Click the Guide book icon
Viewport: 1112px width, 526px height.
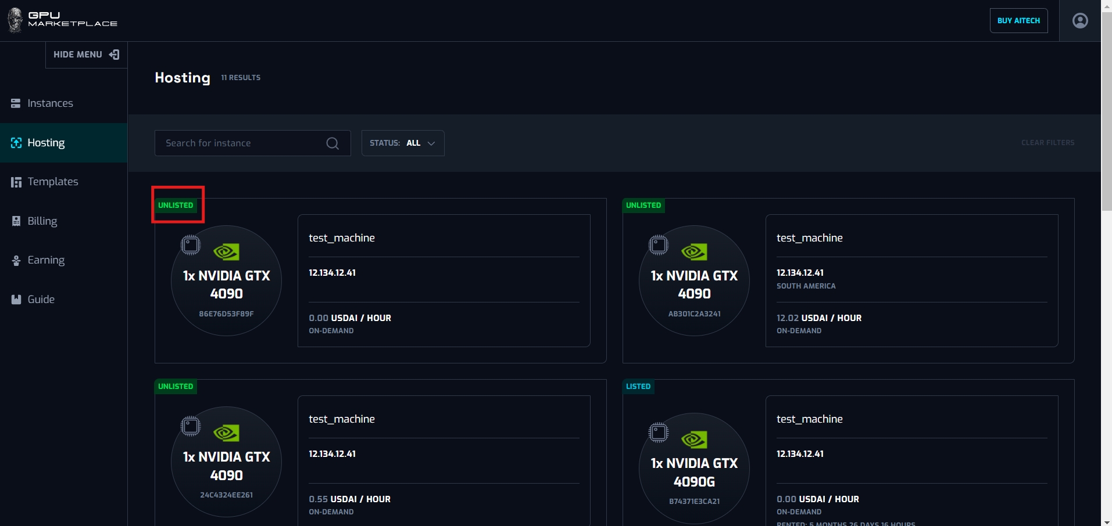[16, 300]
